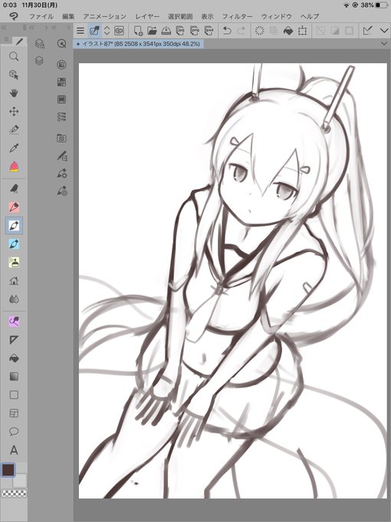Select the pink pen sub tool
Image resolution: width=391 pixels, height=522 pixels.
pos(14,207)
